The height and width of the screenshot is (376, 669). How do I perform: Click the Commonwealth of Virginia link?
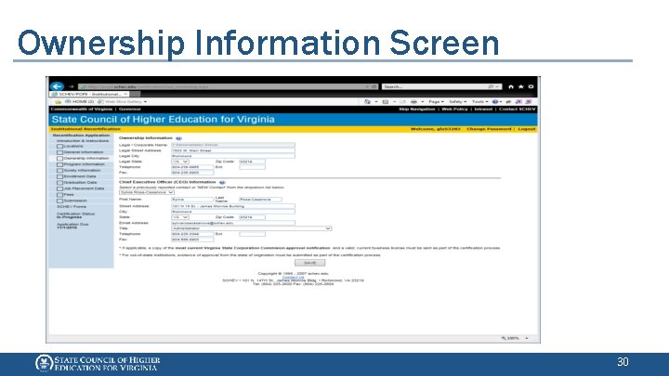pyautogui.click(x=82, y=110)
